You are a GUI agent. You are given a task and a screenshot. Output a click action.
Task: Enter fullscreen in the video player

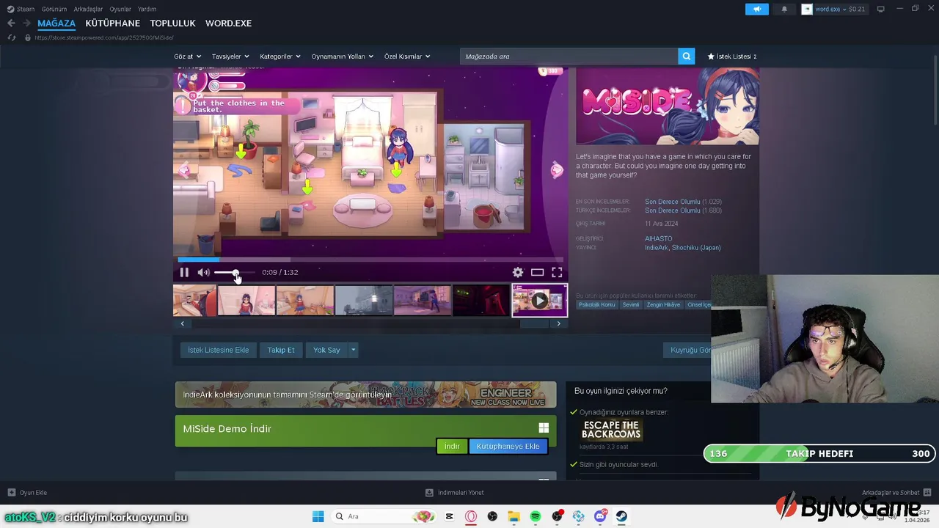point(557,272)
